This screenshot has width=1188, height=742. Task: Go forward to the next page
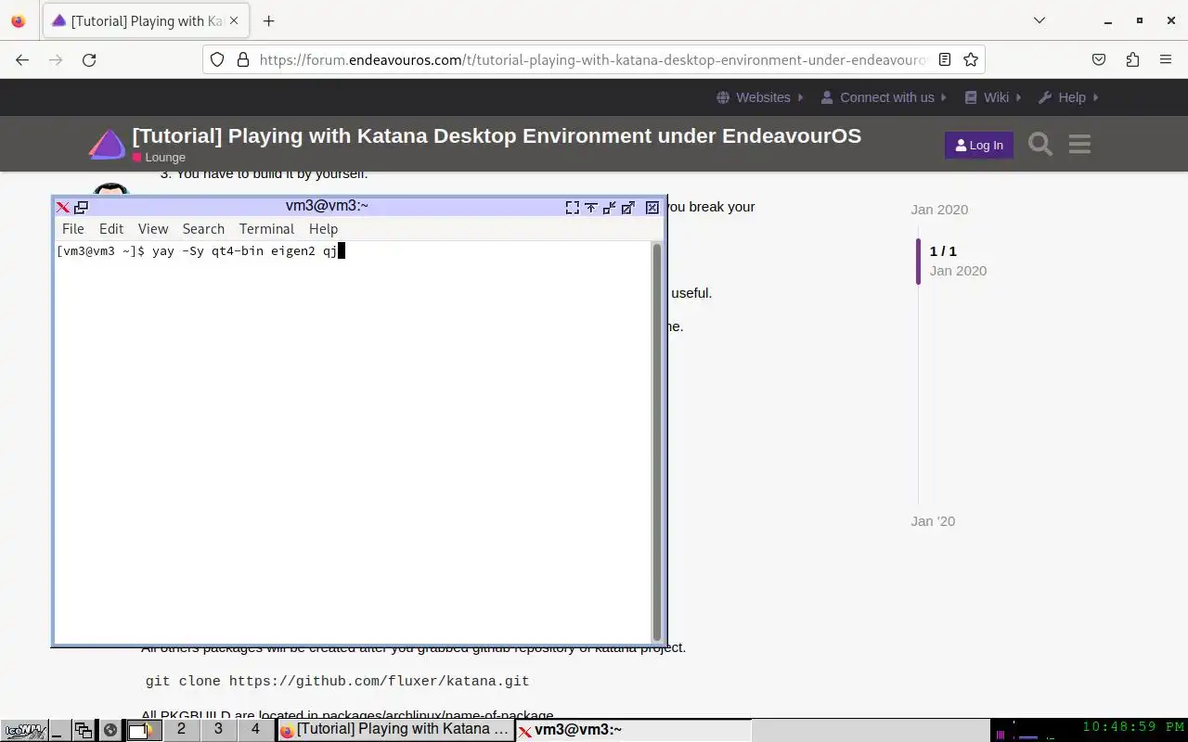pos(56,59)
